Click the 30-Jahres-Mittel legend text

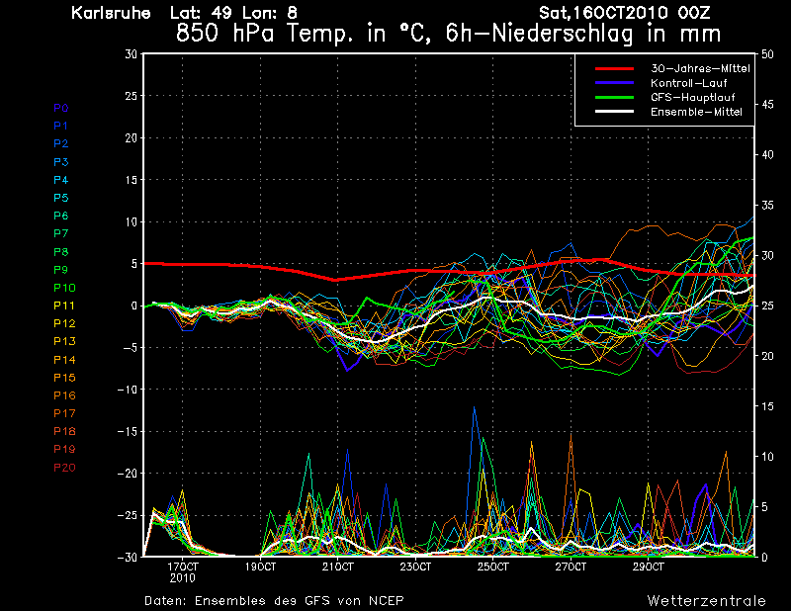click(700, 68)
